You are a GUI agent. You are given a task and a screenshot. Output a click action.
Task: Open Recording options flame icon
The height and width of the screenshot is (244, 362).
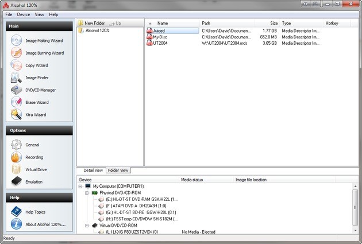(x=16, y=157)
